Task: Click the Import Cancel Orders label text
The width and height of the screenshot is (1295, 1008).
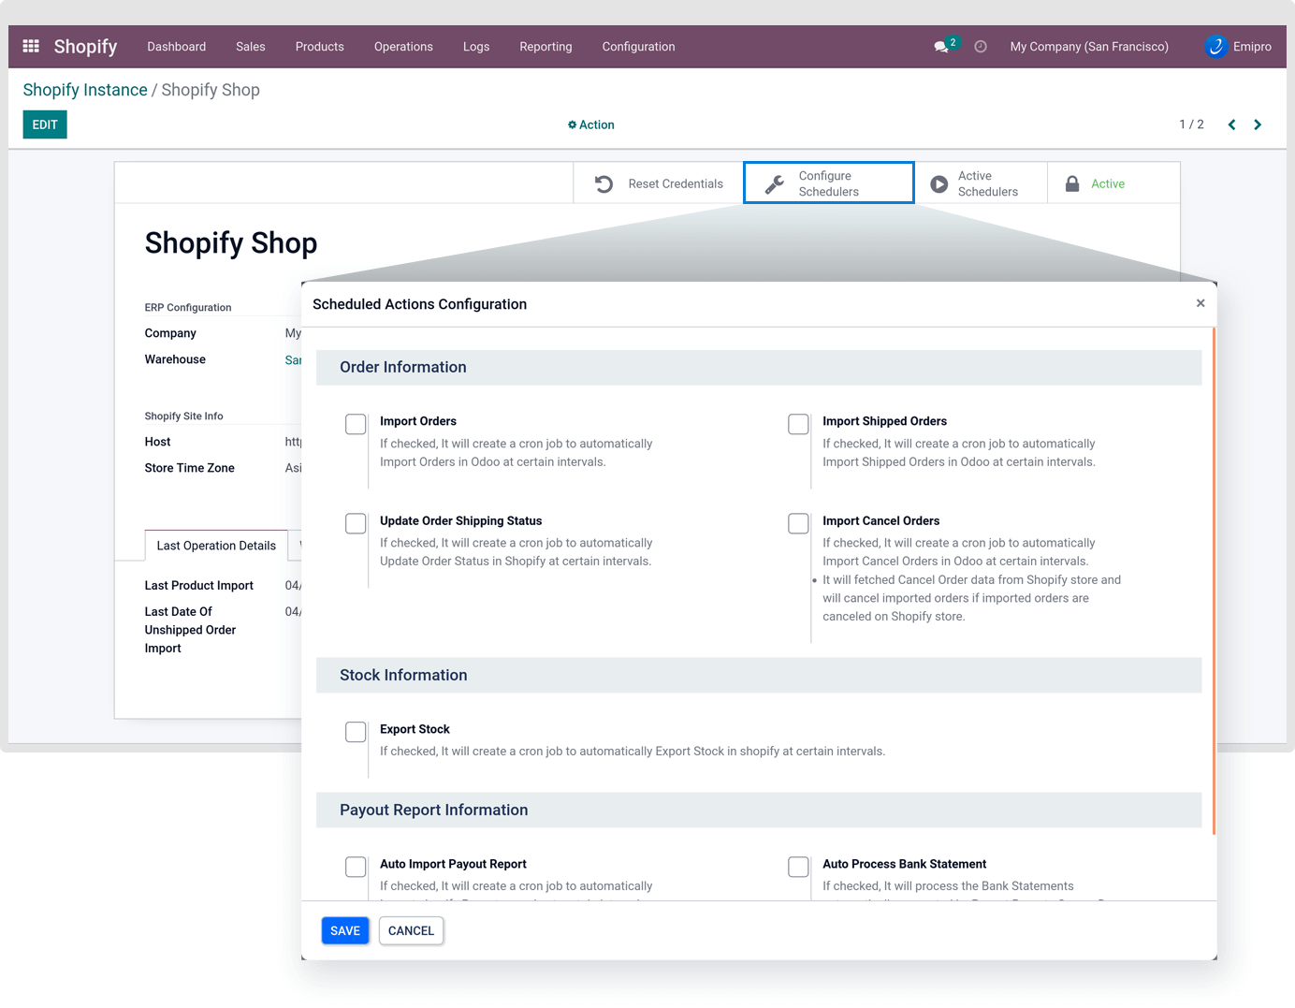Action: click(880, 520)
